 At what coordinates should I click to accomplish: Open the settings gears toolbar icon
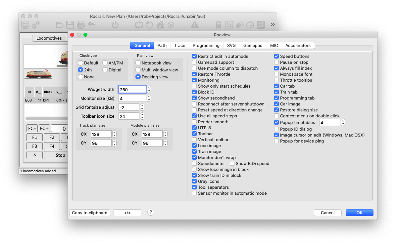pos(36,25)
